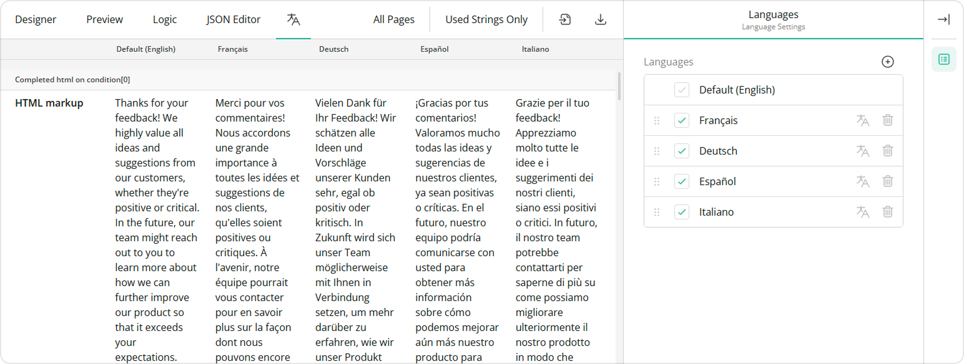Image resolution: width=964 pixels, height=364 pixels.
Task: Select the Language Settings sidebar icon
Action: coord(944,59)
